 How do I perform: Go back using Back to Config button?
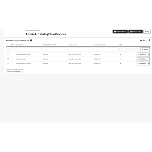tap(136, 32)
